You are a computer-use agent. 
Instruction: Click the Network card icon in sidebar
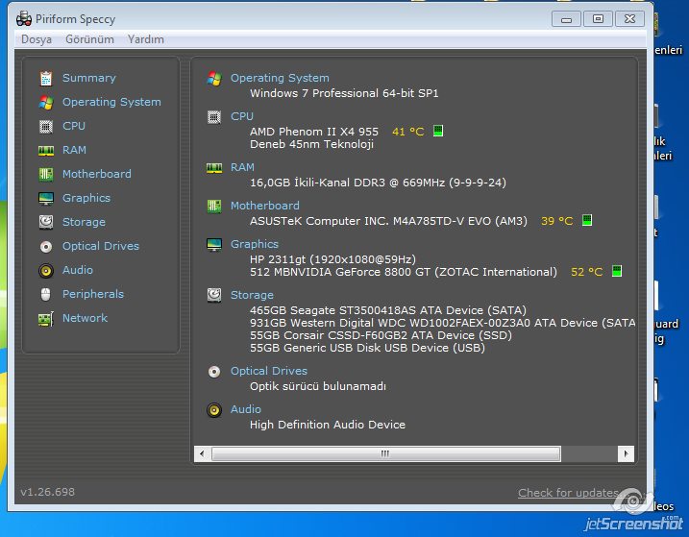pos(46,319)
